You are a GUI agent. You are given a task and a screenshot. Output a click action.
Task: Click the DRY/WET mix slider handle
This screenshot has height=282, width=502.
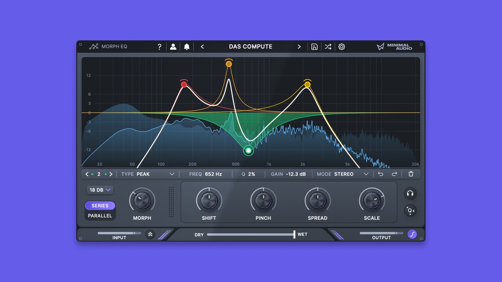point(294,234)
